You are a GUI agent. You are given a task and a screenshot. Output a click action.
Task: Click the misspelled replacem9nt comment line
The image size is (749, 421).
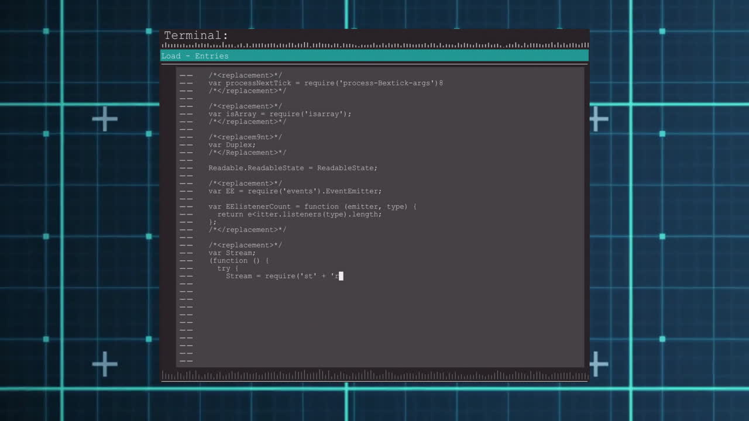245,137
